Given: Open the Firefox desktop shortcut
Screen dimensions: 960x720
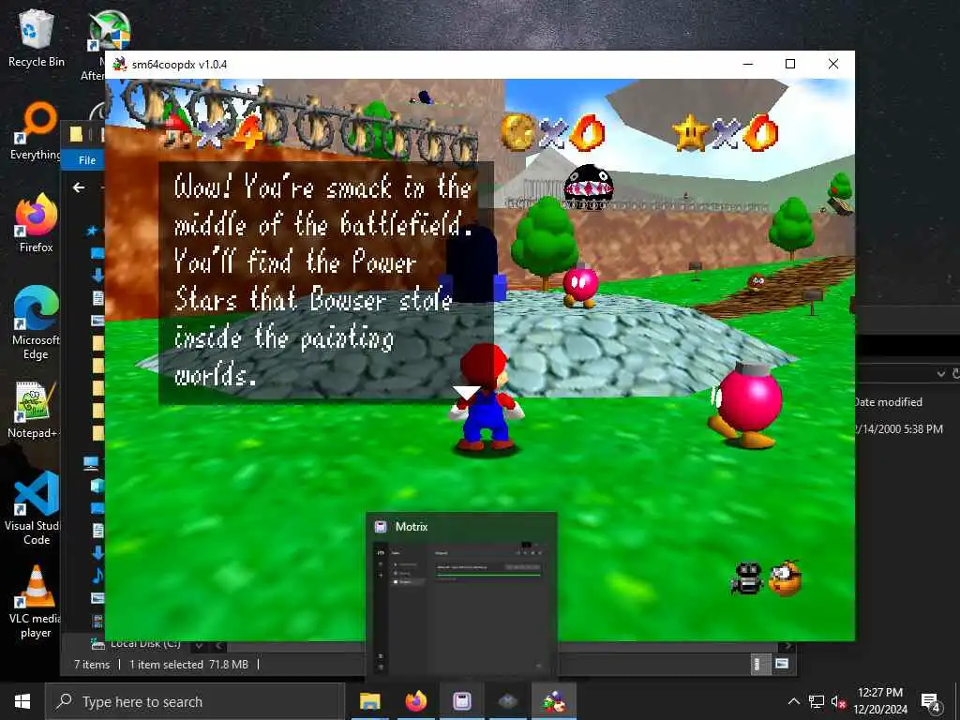Looking at the screenshot, I should click(x=36, y=223).
